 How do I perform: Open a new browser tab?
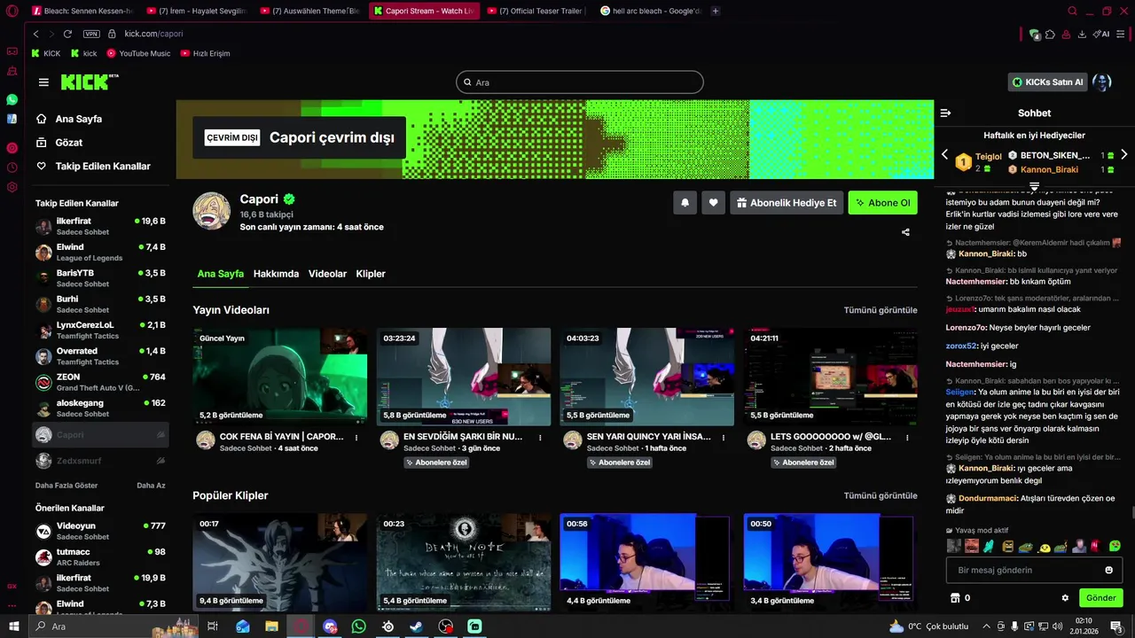click(x=716, y=11)
